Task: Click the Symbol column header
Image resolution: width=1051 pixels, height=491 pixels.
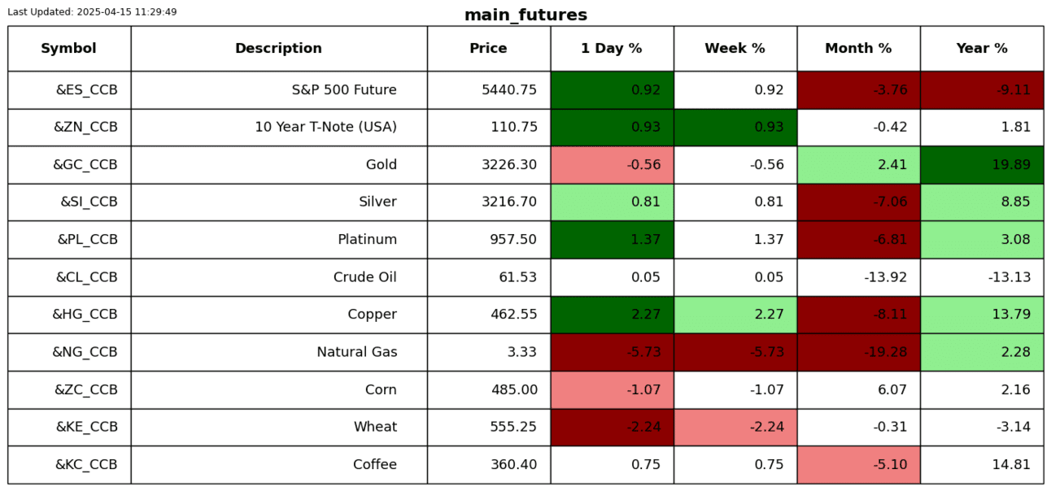Action: pos(69,49)
